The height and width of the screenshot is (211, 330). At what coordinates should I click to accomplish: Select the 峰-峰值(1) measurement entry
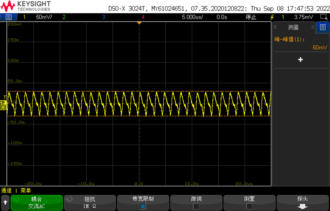coord(290,39)
